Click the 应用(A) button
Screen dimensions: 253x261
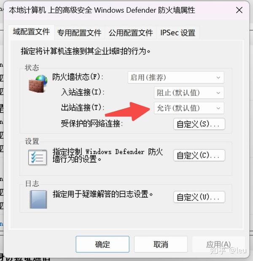click(218, 244)
